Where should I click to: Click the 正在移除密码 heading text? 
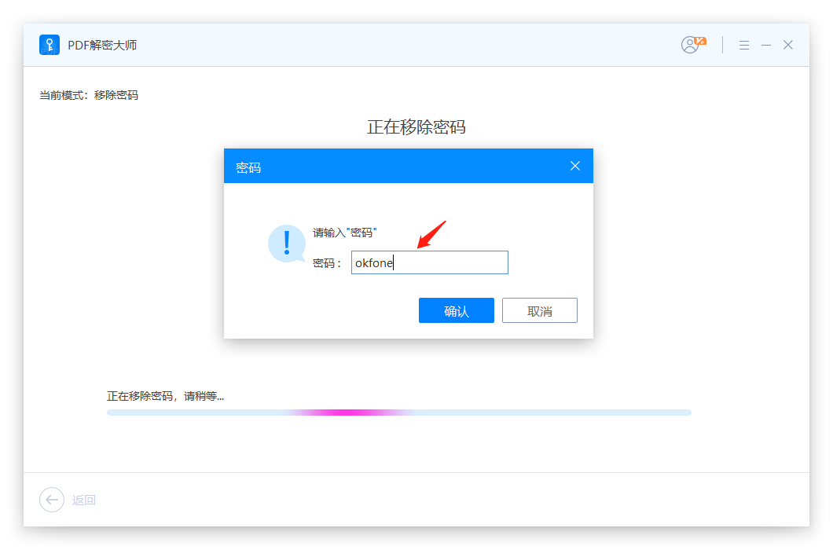click(416, 127)
